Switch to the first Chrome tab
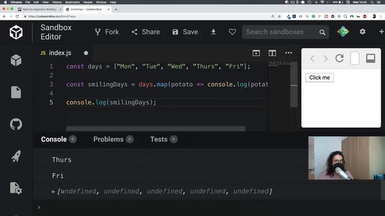 [39, 10]
